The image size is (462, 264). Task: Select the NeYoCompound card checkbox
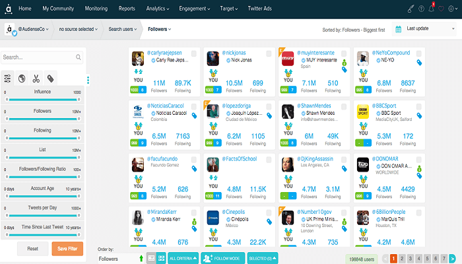click(418, 53)
